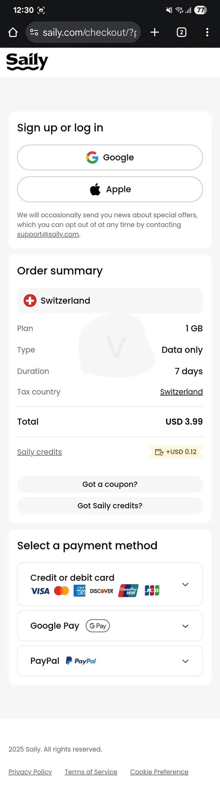Tap the Saily logo
220x803 pixels.
click(x=27, y=62)
